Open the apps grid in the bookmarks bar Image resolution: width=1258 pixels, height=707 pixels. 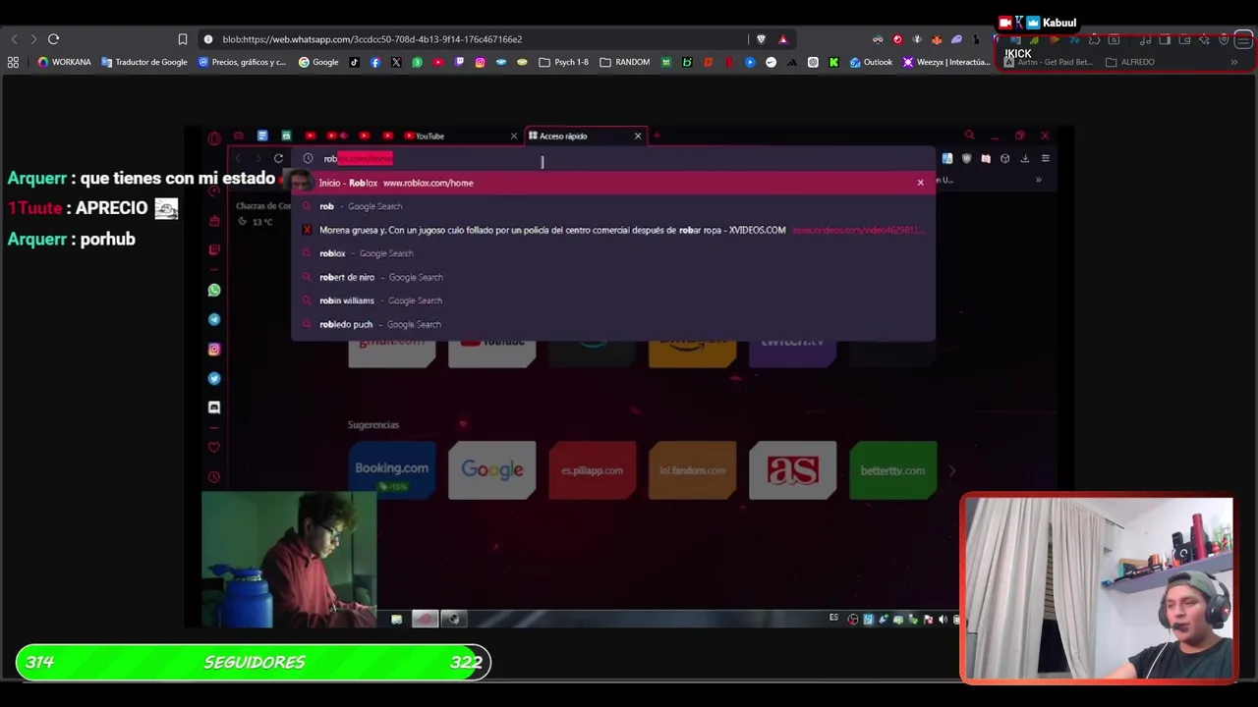13,62
